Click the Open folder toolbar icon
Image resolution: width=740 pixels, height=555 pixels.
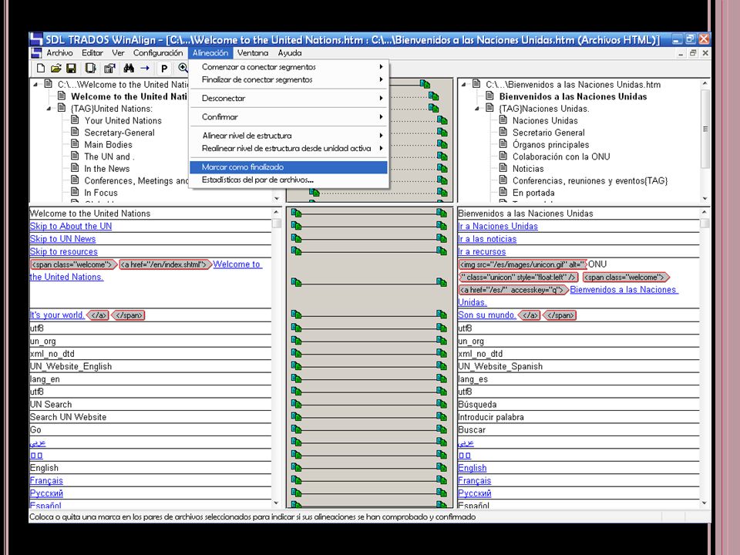click(x=55, y=69)
